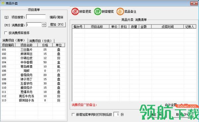This screenshot has width=199, height=122.
Task: Select item 香菇烧肉
Action: 27,75
